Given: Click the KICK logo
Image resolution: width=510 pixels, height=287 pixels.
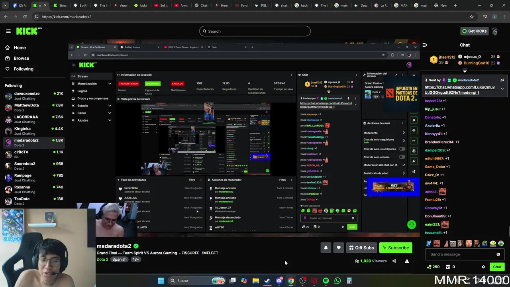Looking at the screenshot, I should [29, 31].
